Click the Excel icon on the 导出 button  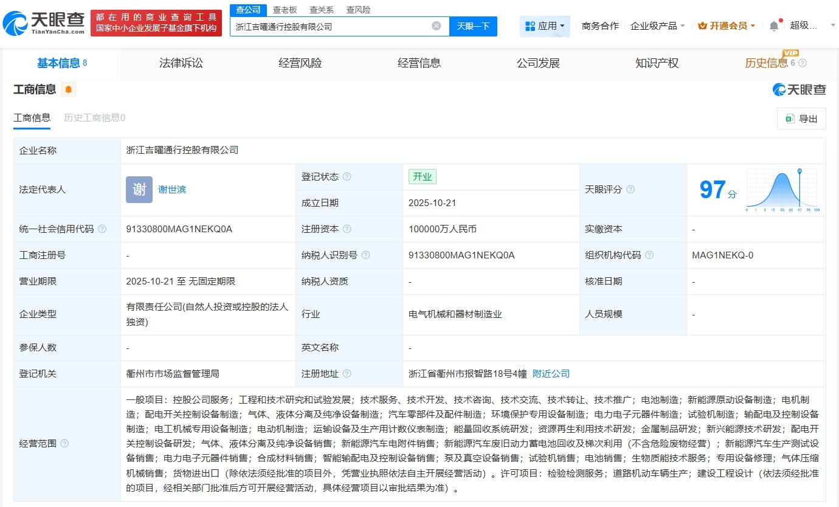click(x=792, y=119)
